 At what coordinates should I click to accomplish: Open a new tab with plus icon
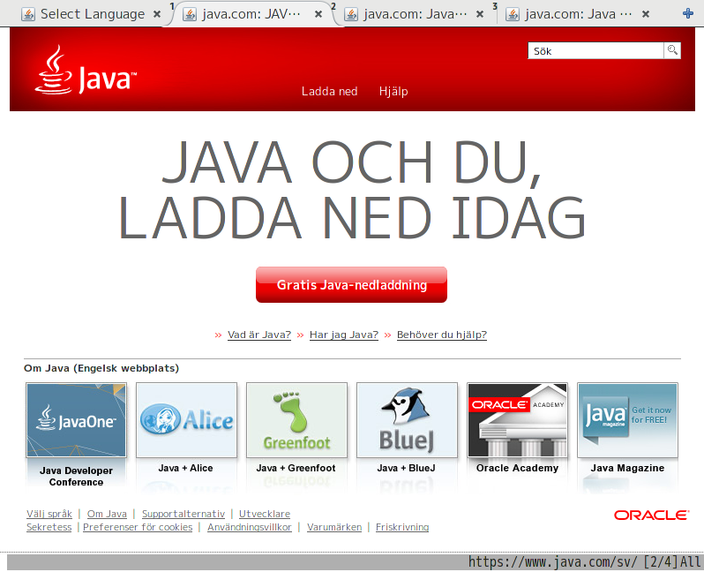688,13
